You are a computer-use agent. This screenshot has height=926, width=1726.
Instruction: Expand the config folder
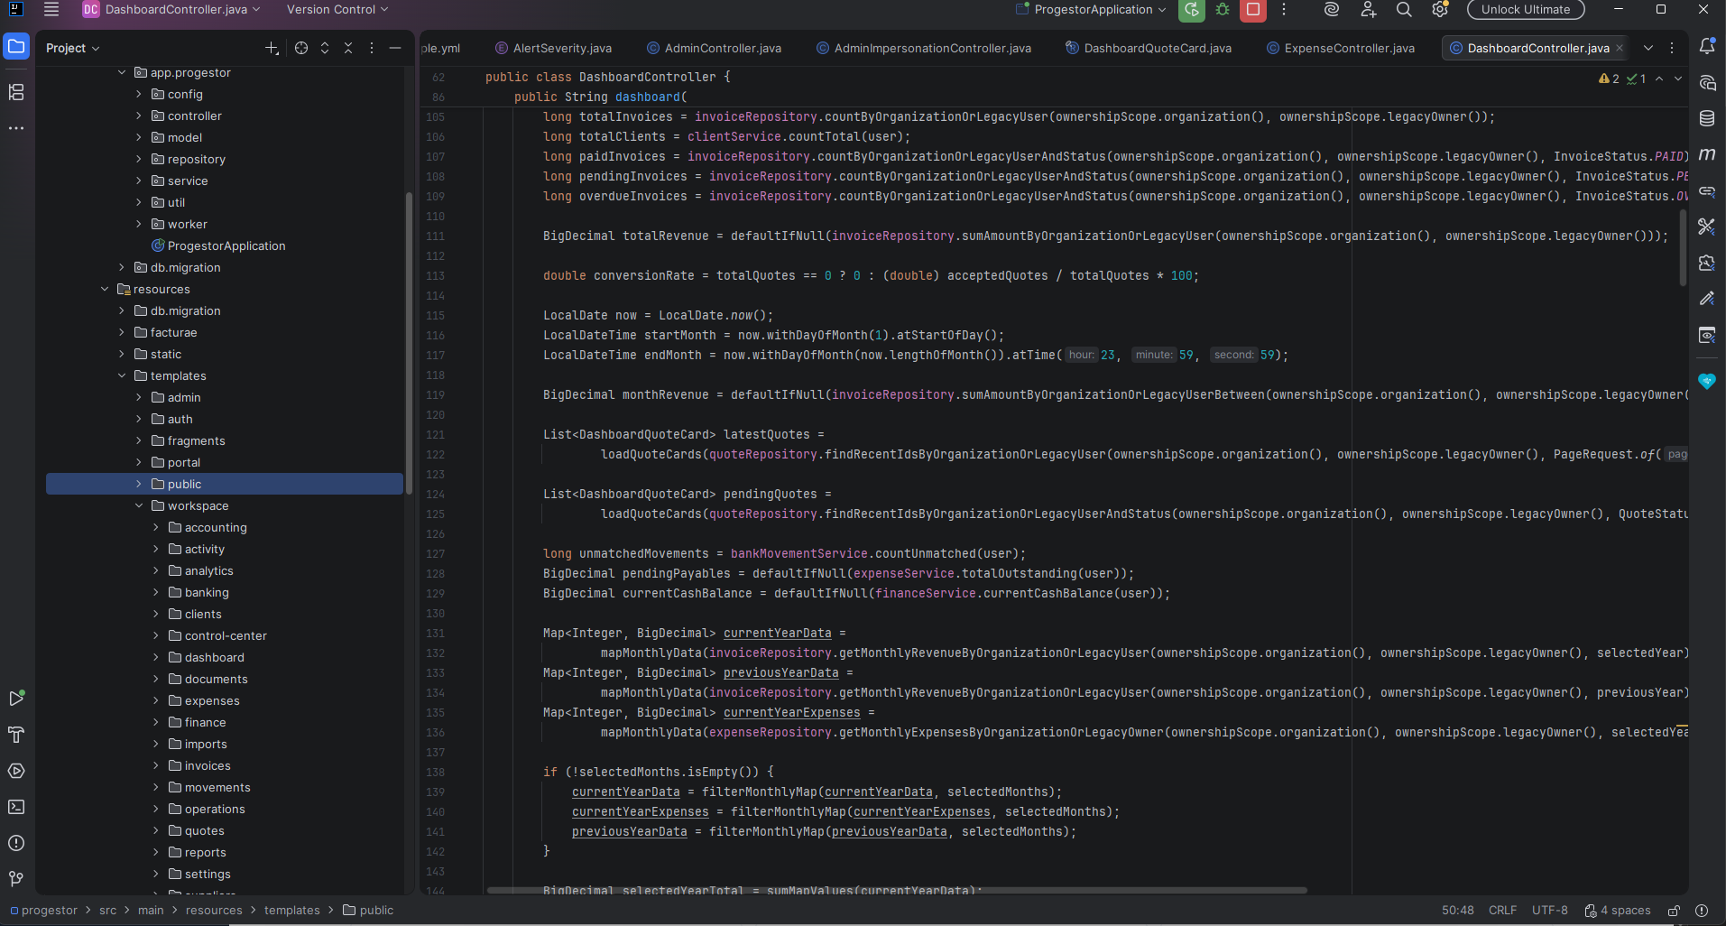139,94
